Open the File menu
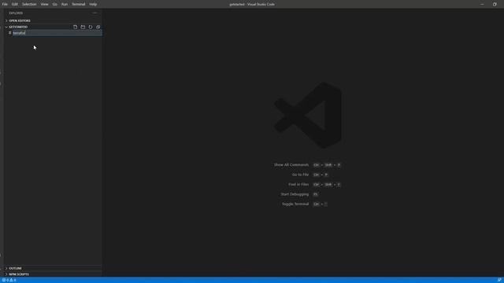 click(5, 4)
